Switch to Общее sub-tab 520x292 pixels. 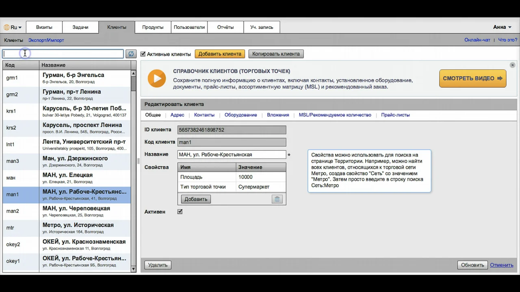pos(153,115)
